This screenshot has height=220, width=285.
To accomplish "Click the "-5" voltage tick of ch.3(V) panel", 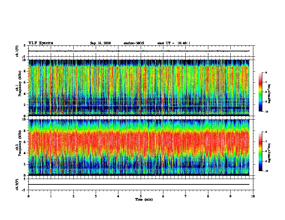I will pyautogui.click(x=24, y=190).
